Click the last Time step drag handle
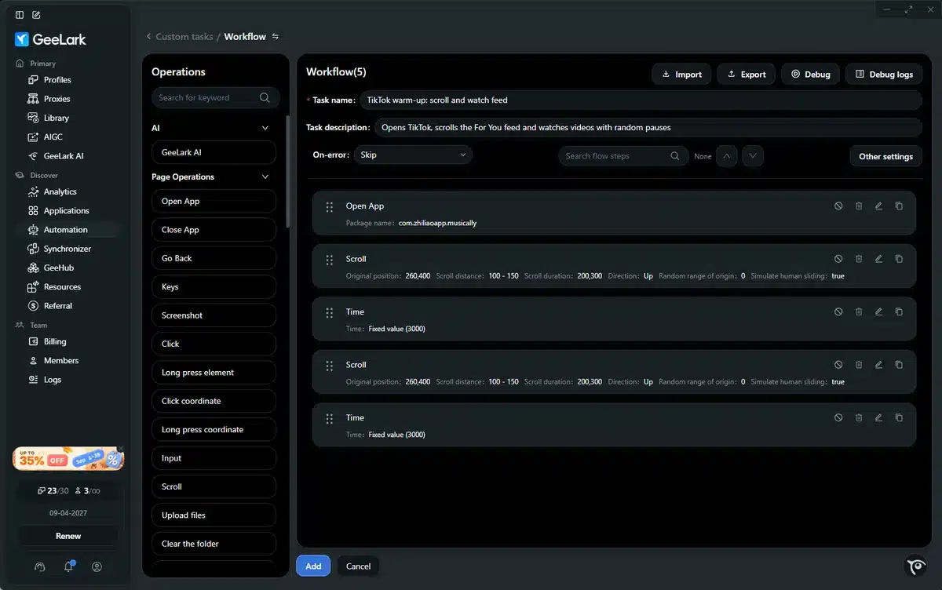The width and height of the screenshot is (942, 590). click(x=330, y=418)
